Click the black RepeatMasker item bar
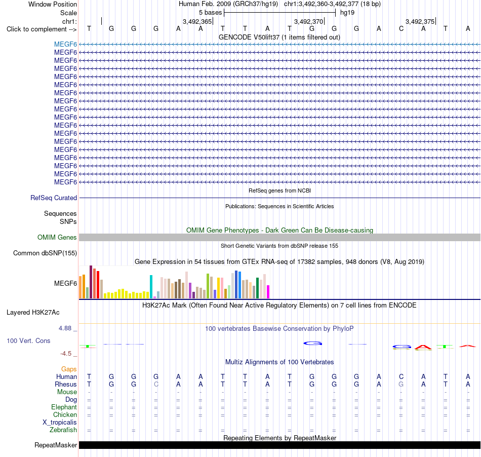481x457 pixels. (279, 445)
